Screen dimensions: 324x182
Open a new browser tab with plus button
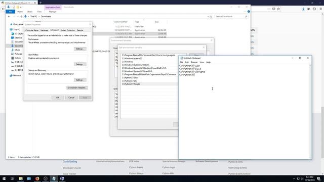(x=40, y=3)
